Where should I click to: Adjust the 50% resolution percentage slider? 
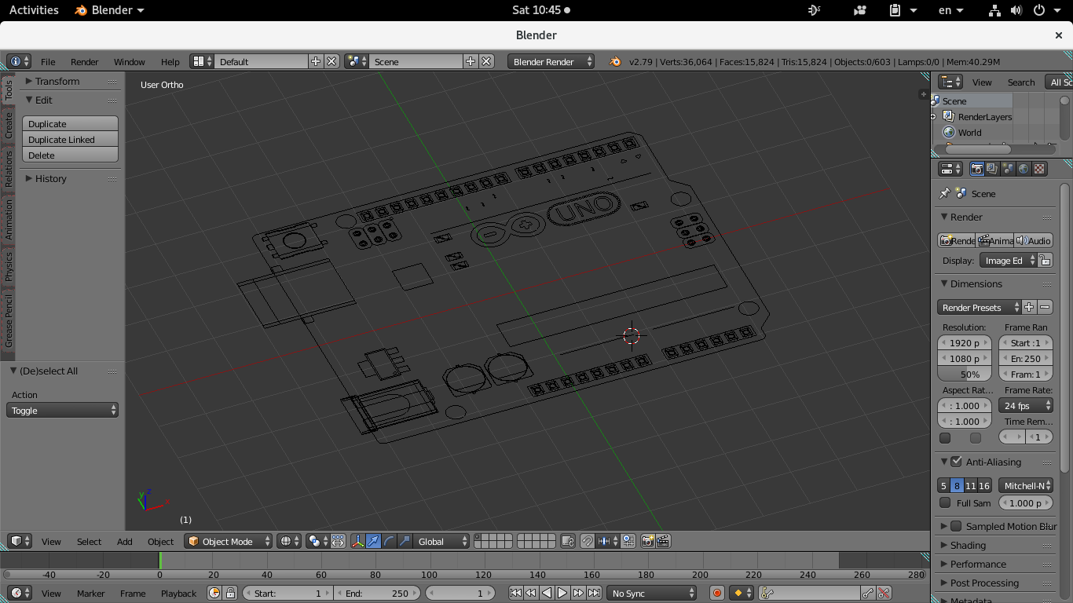[965, 374]
